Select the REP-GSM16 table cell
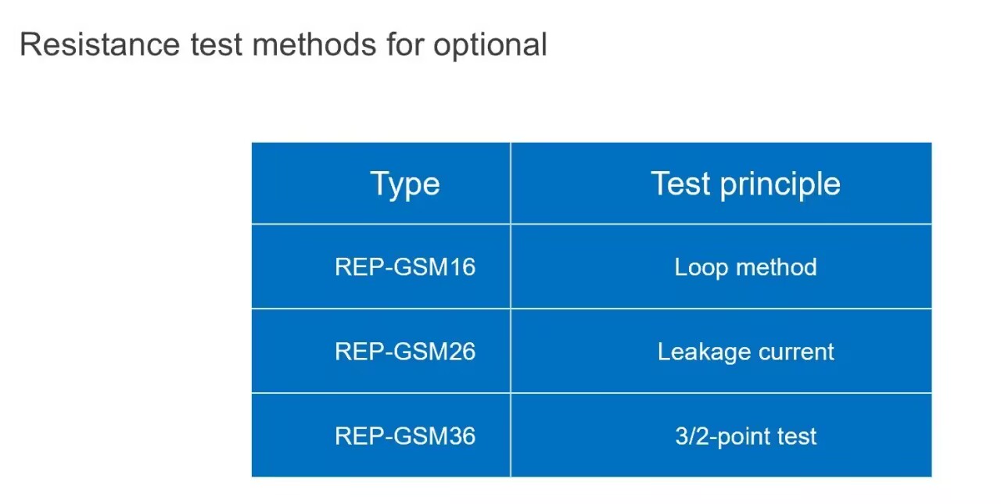This screenshot has height=504, width=1001. (381, 266)
